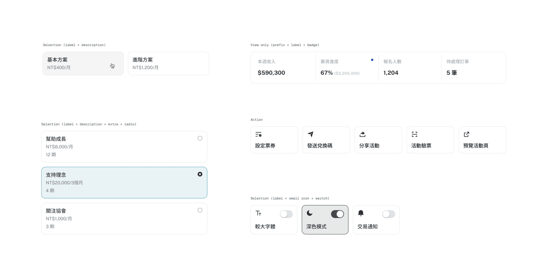Click the $590,300 weekly income value
Screen dimensions: 540x277
pyautogui.click(x=271, y=73)
